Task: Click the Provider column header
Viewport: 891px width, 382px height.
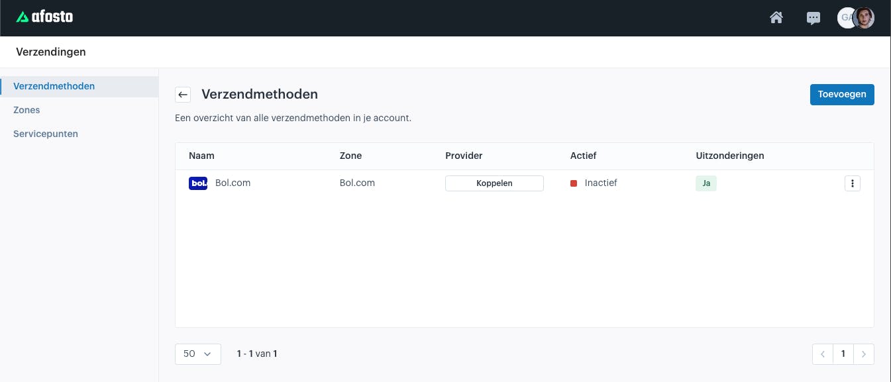Action: (464, 156)
